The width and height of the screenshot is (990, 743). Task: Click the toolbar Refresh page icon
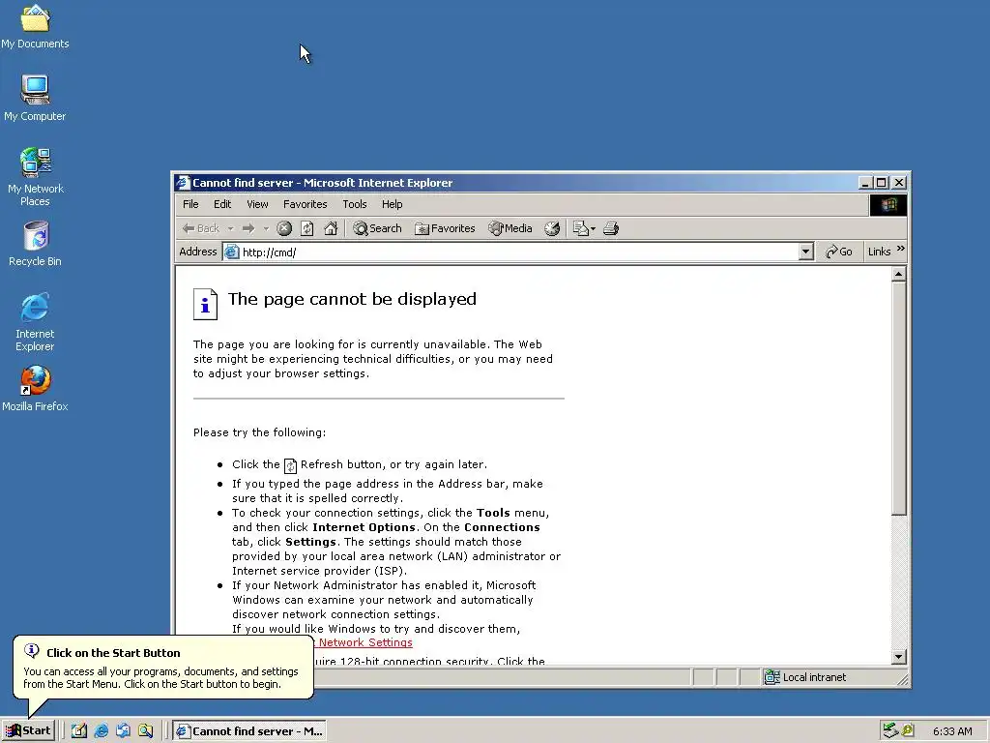tap(307, 228)
